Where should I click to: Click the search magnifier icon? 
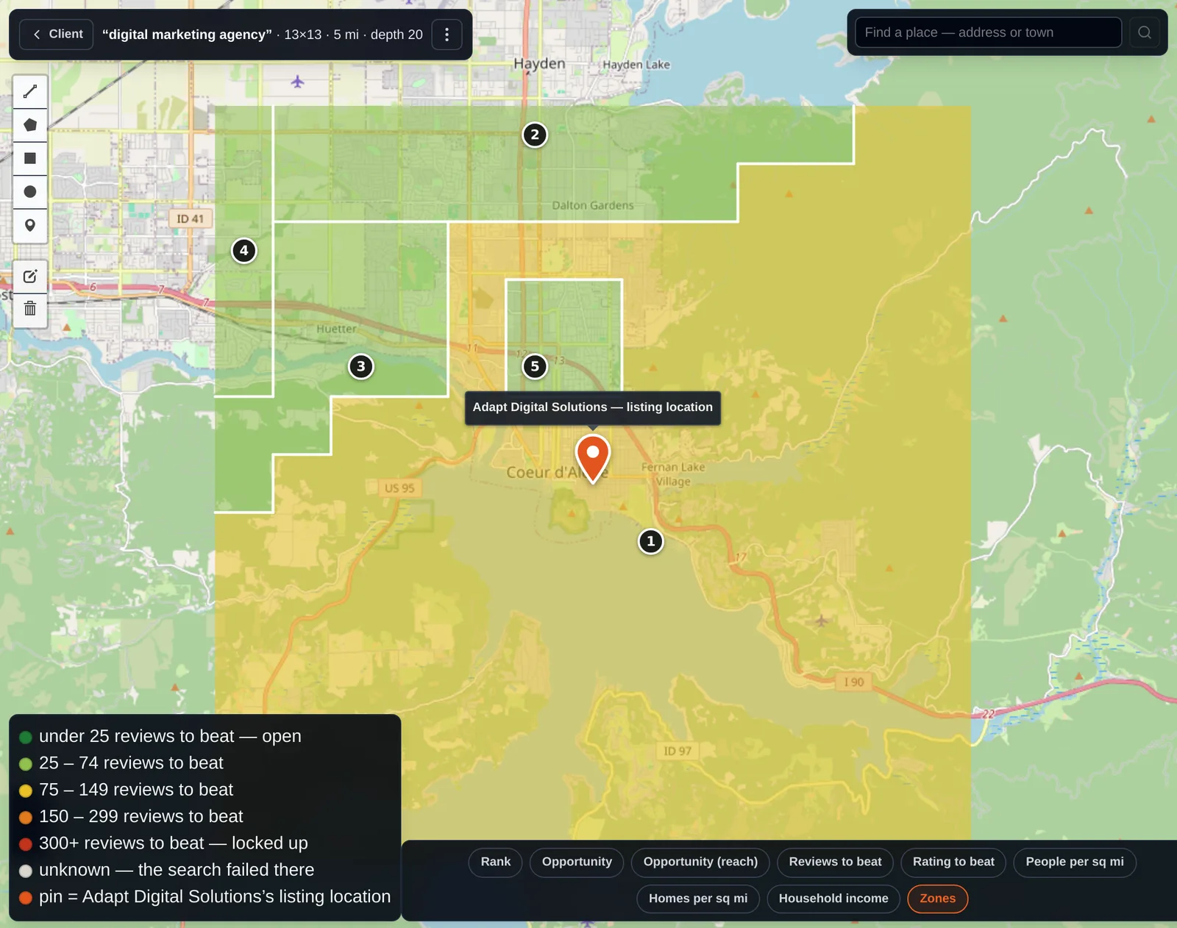coord(1145,32)
